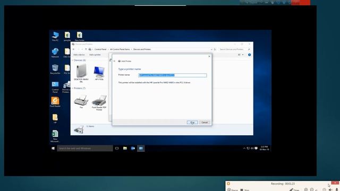Open the Windows Start menu
This screenshot has height=191, width=340.
[x=53, y=149]
